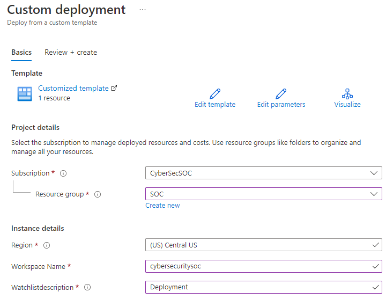This screenshot has height=299, width=386.
Task: Click the Visualize diagram icon
Action: (x=347, y=93)
